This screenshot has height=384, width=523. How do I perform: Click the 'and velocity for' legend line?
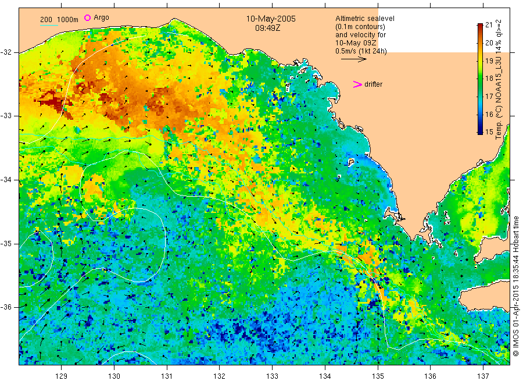[x=360, y=35]
